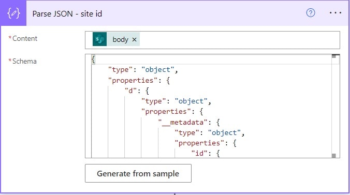This screenshot has width=350, height=195.
Task: Place cursor on first opening brace line
Action: (93, 59)
